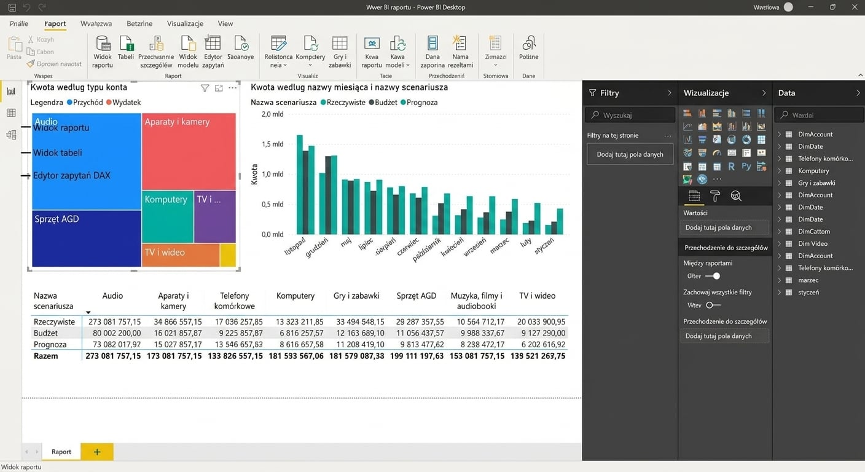The width and height of the screenshot is (865, 472).
Task: Open Widok modelu from the ribbon
Action: coord(188,52)
